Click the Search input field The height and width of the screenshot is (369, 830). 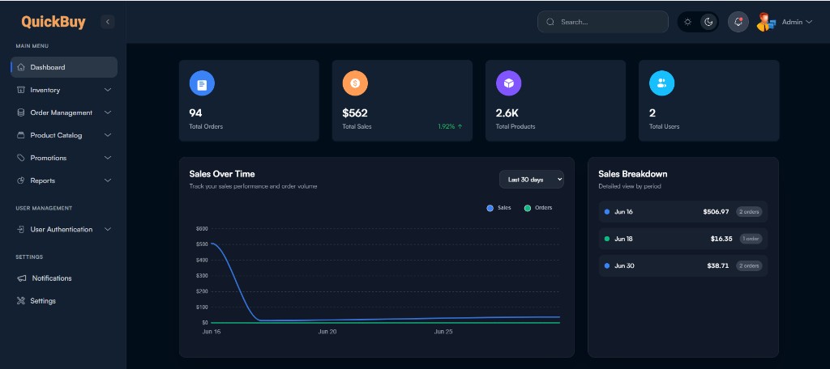603,22
